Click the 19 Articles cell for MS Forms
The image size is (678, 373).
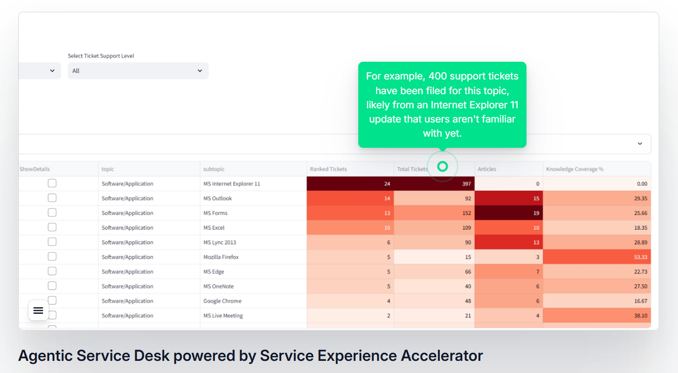click(509, 213)
